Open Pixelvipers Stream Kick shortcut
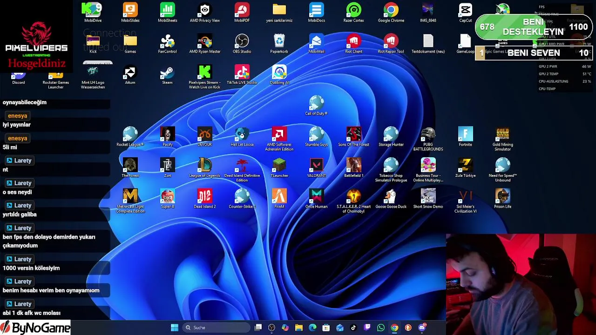596x335 pixels. coord(205,77)
